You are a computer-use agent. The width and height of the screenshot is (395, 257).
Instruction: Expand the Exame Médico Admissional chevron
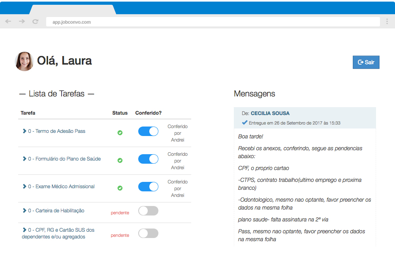coord(24,186)
